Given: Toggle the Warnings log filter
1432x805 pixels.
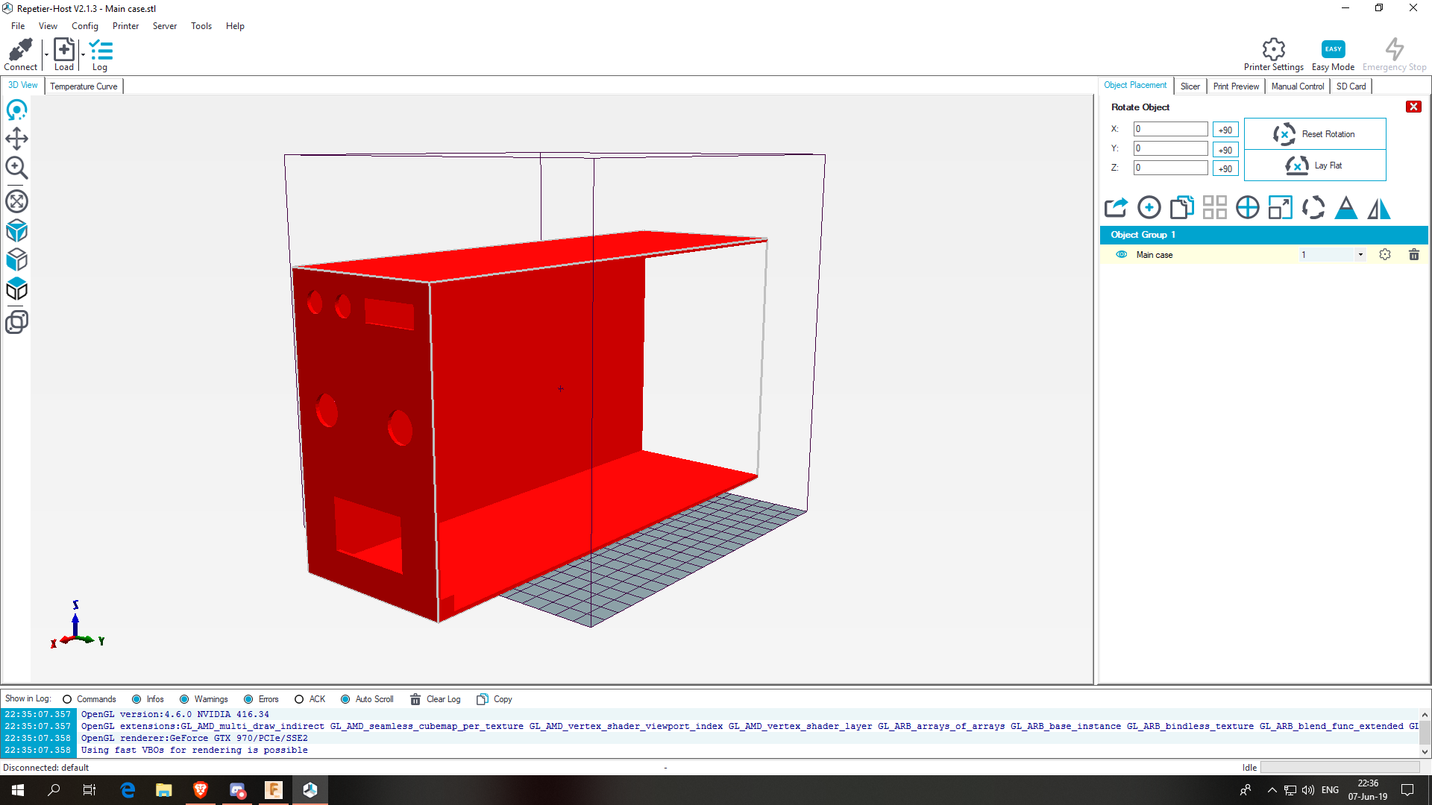Looking at the screenshot, I should (185, 699).
